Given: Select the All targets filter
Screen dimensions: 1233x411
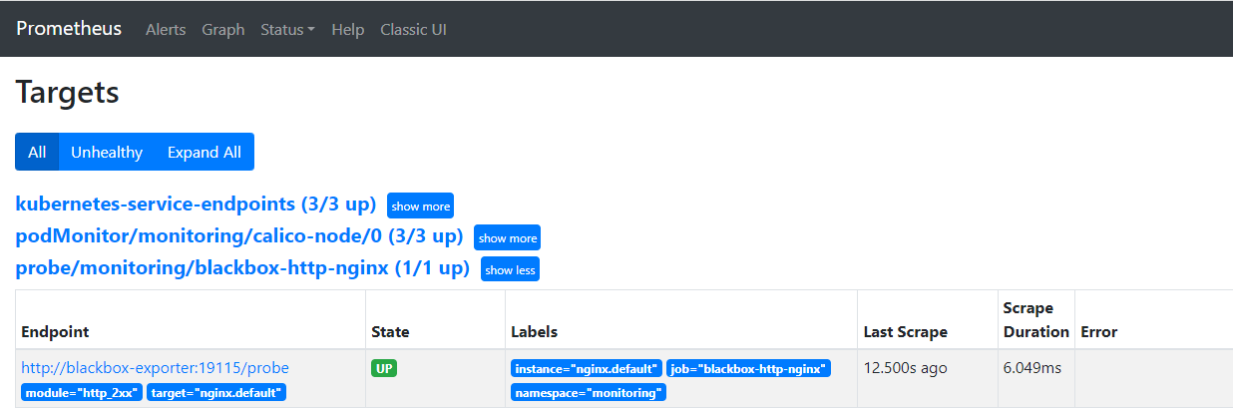Looking at the screenshot, I should coord(37,153).
